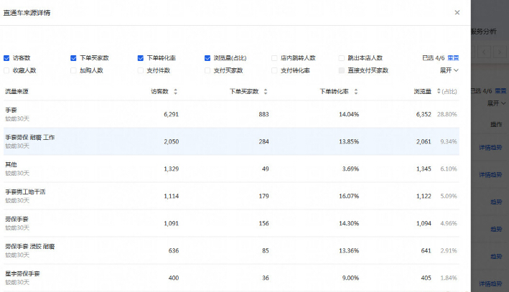Screen dimensions: 509x292
Task: Sort table by 浏览量 column
Action: coord(437,92)
